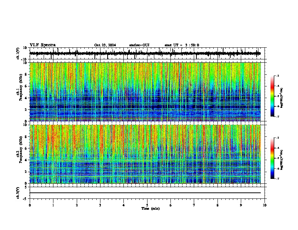Click the flat ch.3 voltage line
This screenshot has width=298, height=230.
(x=145, y=193)
